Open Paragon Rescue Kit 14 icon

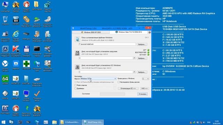[26, 22]
